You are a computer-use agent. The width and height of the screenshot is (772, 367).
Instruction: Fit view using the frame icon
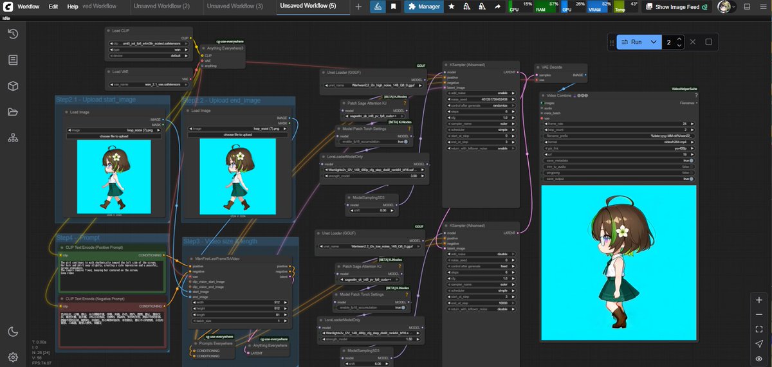click(x=760, y=329)
